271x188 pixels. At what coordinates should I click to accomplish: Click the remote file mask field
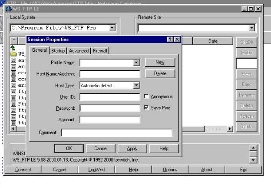(x=247, y=63)
